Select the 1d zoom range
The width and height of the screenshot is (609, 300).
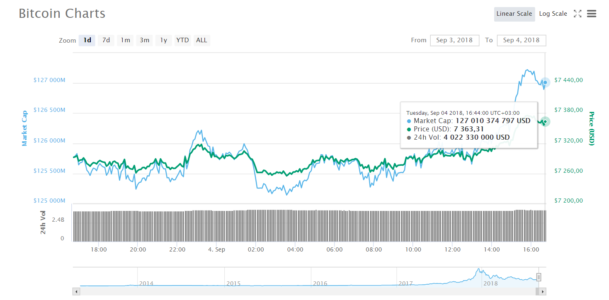[87, 40]
